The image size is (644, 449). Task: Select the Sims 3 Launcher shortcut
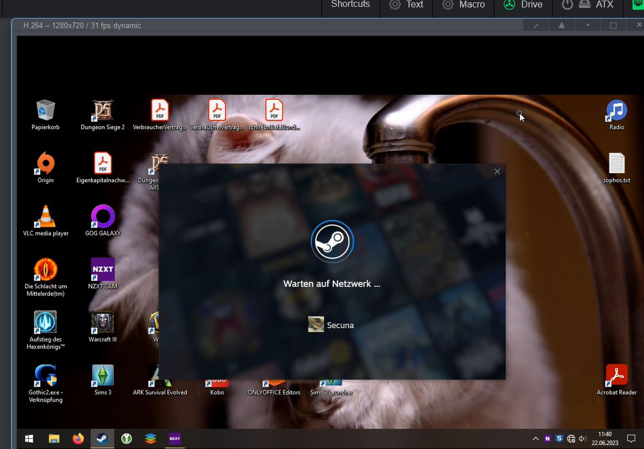pos(331,388)
